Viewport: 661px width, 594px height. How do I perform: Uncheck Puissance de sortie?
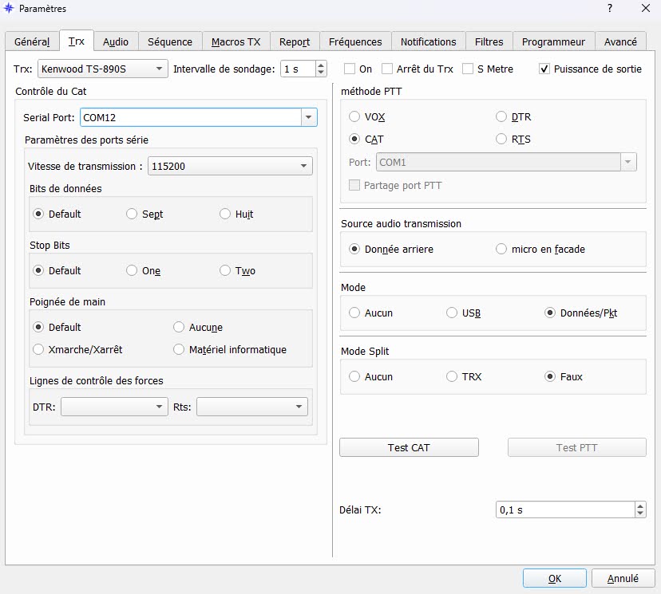click(x=544, y=69)
